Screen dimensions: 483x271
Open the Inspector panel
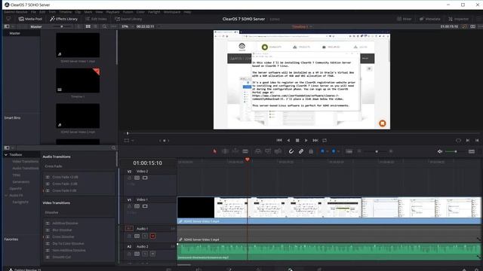tap(458, 19)
